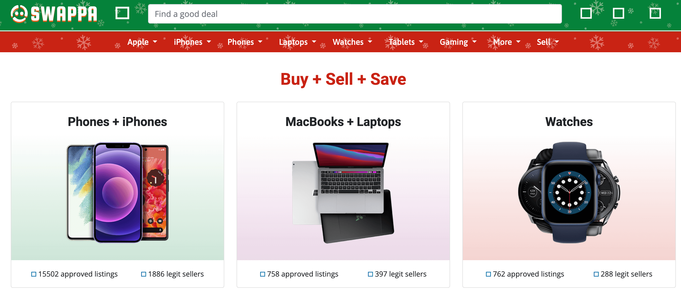681x295 pixels.
Task: Click the first square icon right of search bar
Action: [586, 13]
